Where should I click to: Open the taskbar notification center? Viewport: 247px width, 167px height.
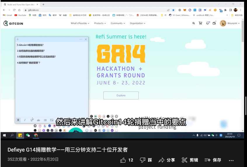[x=239, y=136]
